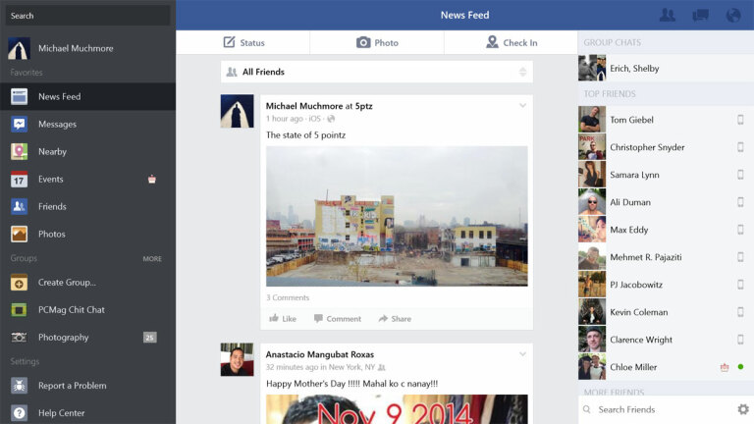View the 3 Comments link
Screen dimensions: 754x424
click(288, 297)
